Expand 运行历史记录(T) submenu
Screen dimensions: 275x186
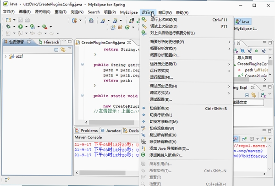187,64
